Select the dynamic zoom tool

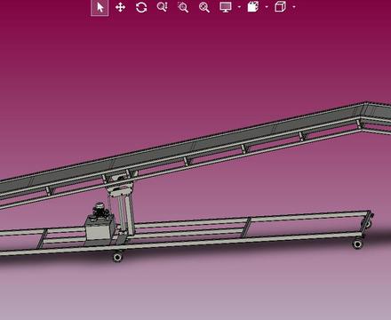click(162, 7)
